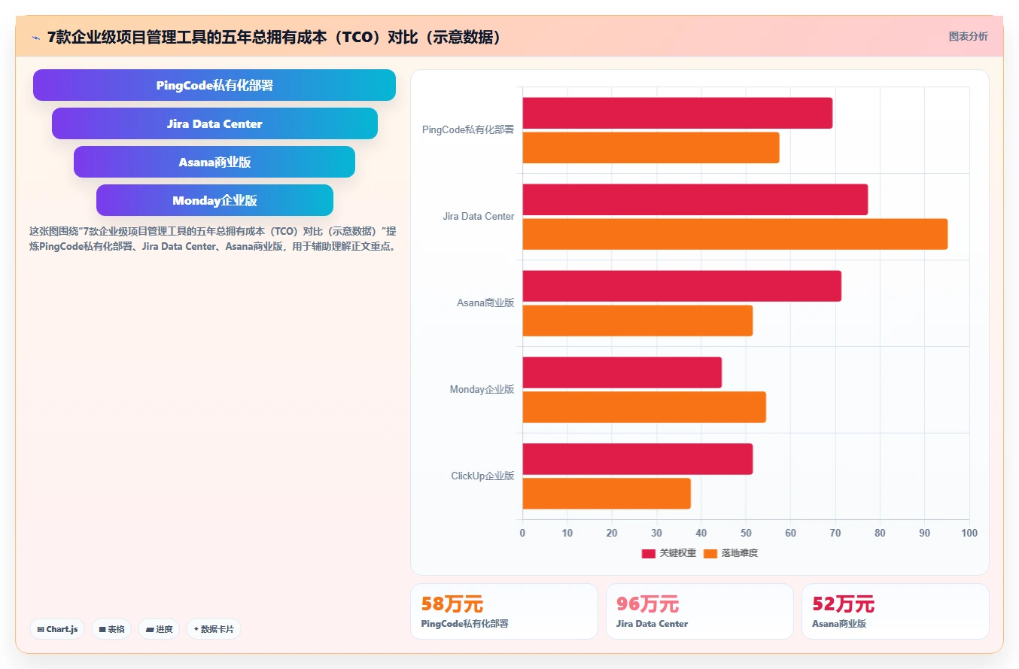
Task: Click the chart title text about TCO对比
Action: pos(275,37)
